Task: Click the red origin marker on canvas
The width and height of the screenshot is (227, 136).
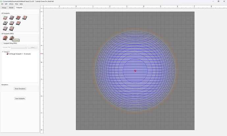Action: point(135,71)
